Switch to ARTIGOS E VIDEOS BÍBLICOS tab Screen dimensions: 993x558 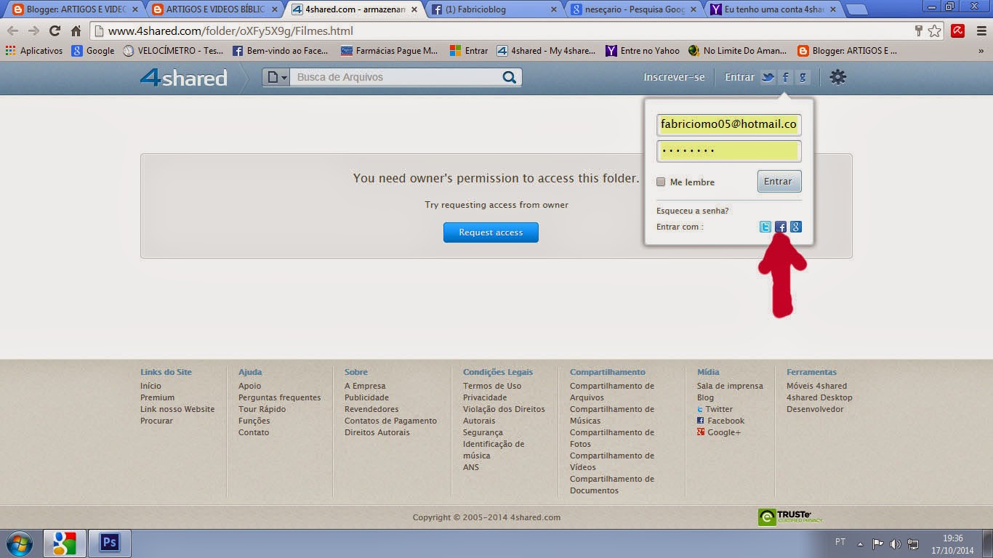(x=212, y=9)
